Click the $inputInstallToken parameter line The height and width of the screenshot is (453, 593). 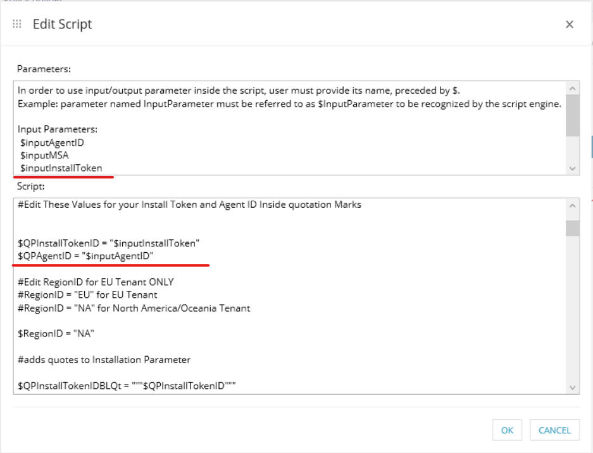[x=61, y=168]
